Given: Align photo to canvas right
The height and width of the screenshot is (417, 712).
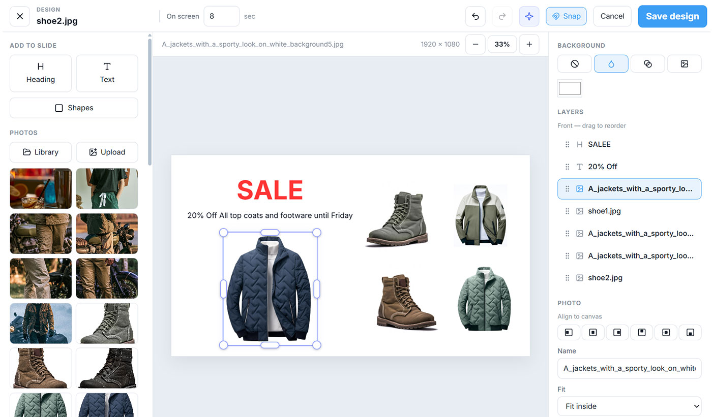Looking at the screenshot, I should (617, 332).
